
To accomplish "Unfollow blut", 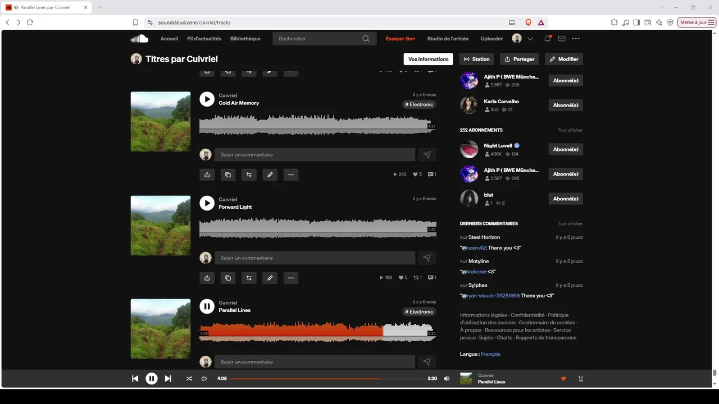I will tap(566, 199).
